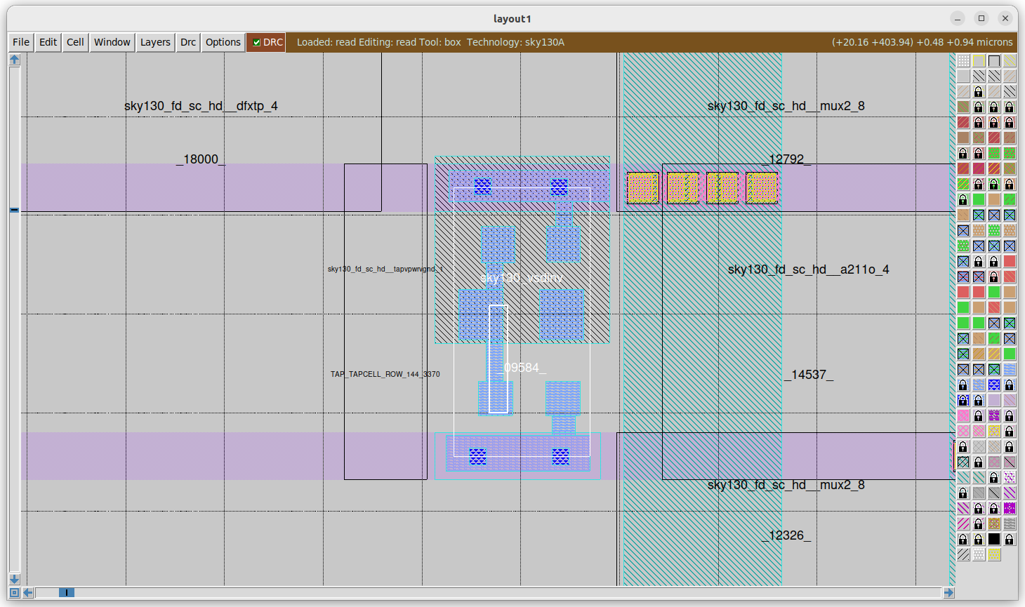Click the scroll-up arrow icon
The height and width of the screenshot is (607, 1025).
tap(14, 60)
